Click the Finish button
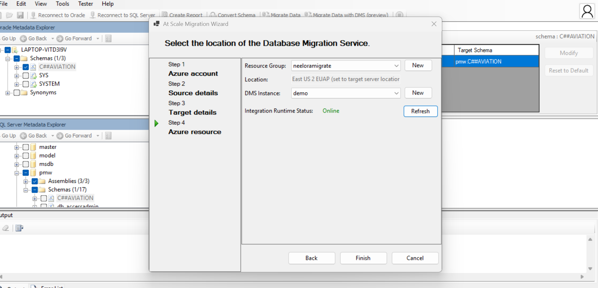 [363, 258]
